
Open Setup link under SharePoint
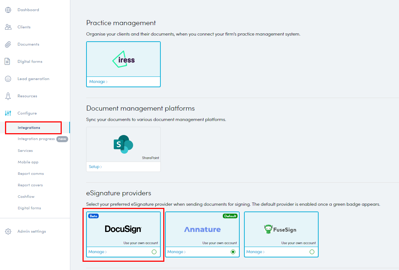tap(95, 167)
